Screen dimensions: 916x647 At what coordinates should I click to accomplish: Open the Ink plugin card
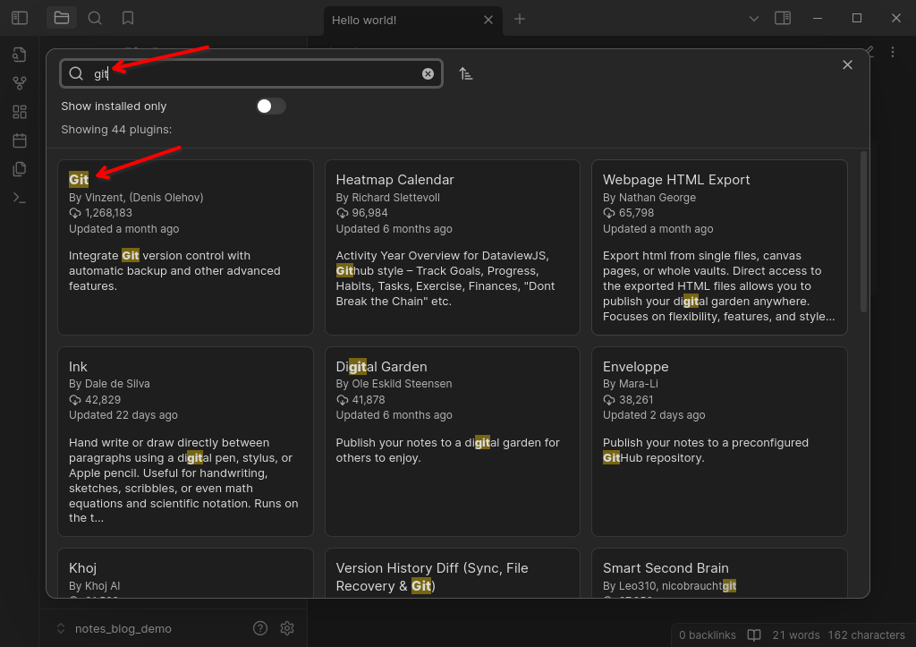tap(185, 441)
